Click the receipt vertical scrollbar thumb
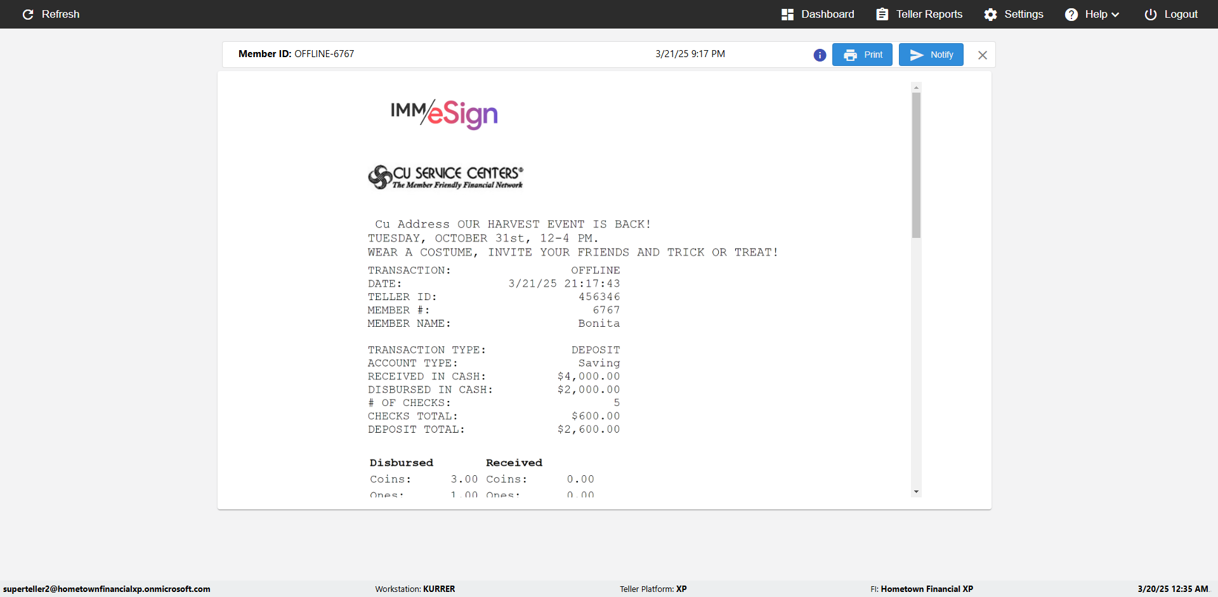1218x597 pixels. [916, 165]
